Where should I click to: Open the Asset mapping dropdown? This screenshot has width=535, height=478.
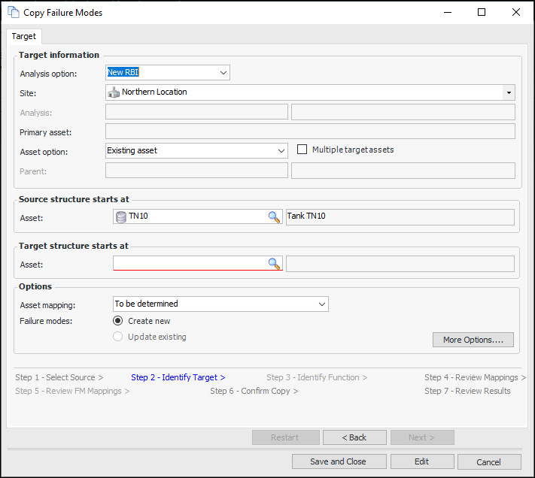coord(322,304)
